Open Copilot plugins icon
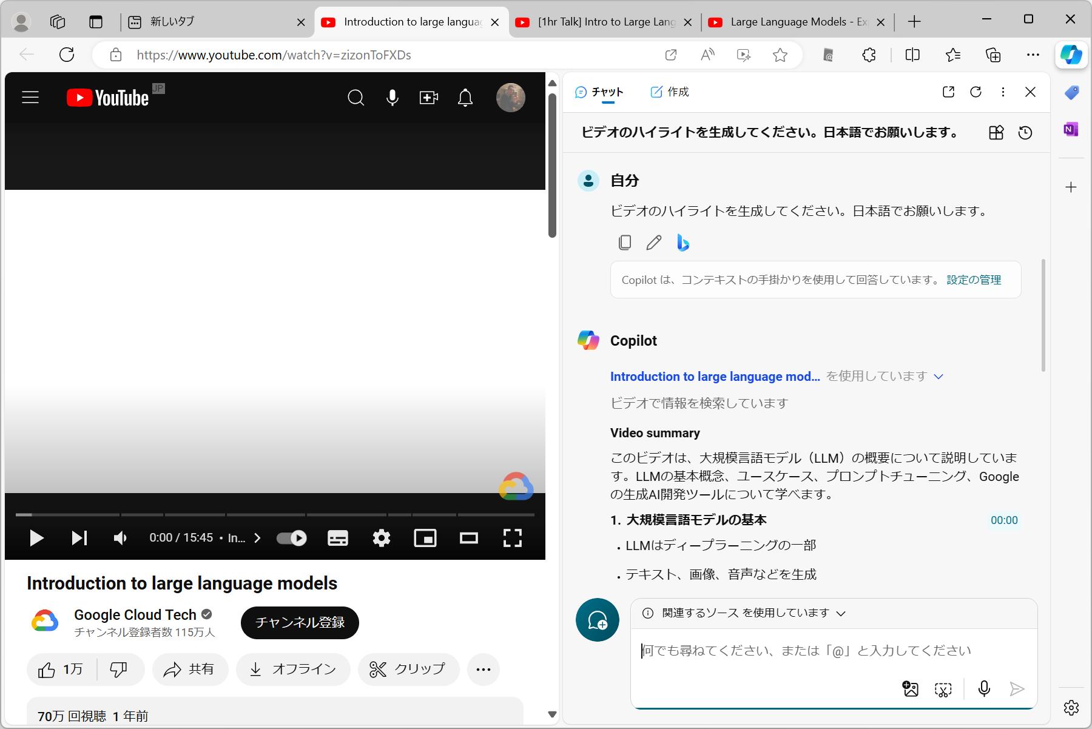The image size is (1092, 729). [x=996, y=133]
